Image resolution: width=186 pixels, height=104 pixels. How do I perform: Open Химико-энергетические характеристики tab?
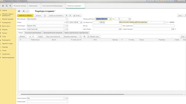point(76,33)
